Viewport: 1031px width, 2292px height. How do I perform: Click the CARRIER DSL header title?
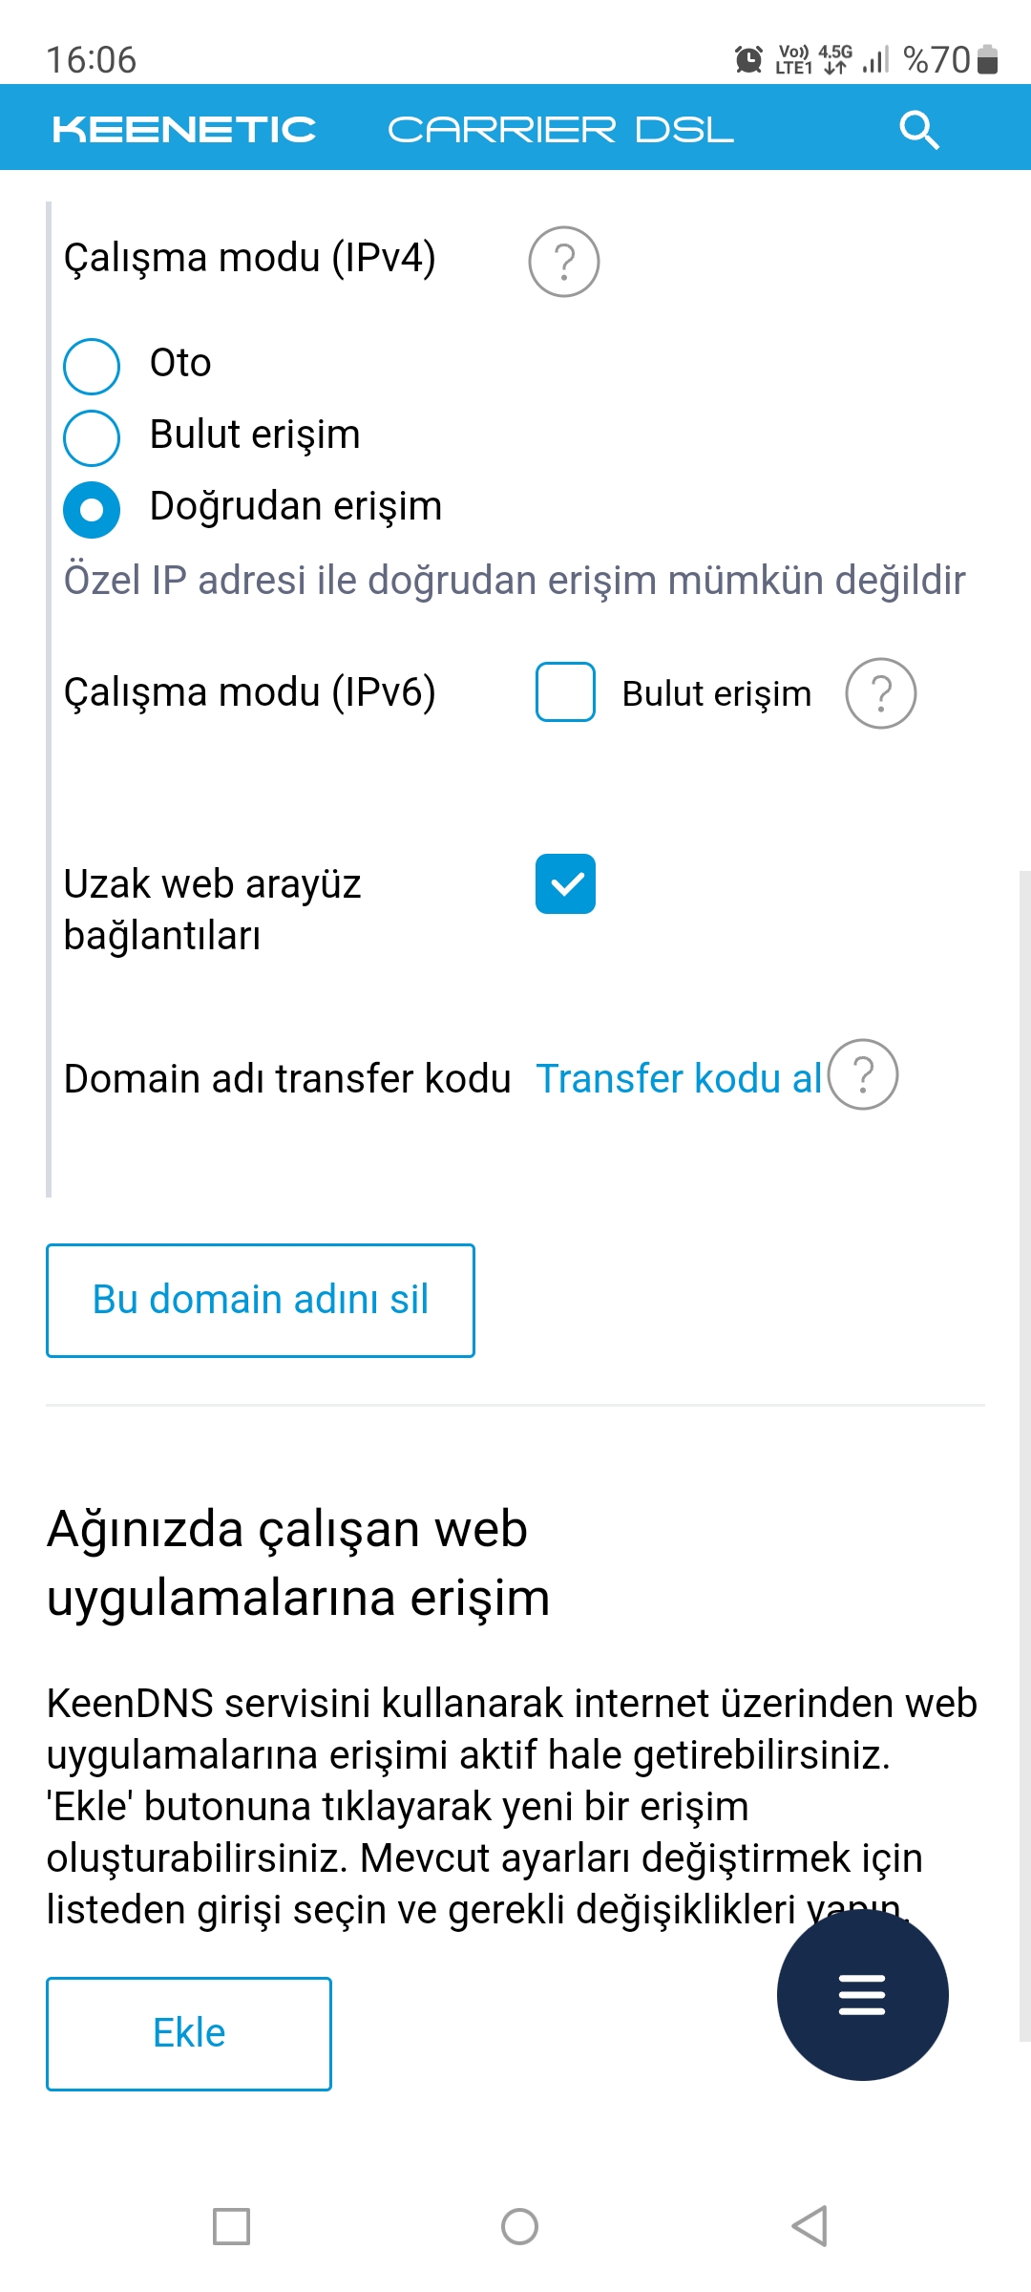pyautogui.click(x=560, y=130)
